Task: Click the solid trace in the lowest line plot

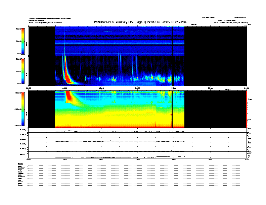Action: [x=120, y=157]
